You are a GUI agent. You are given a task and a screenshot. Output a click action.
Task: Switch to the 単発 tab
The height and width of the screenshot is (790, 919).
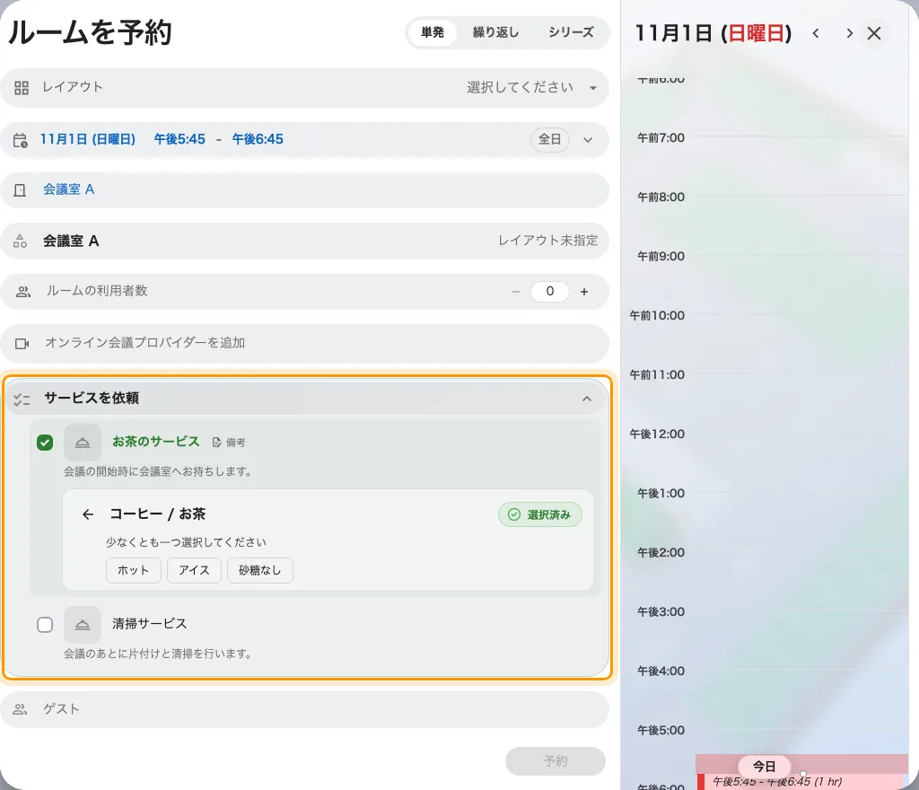pyautogui.click(x=433, y=32)
